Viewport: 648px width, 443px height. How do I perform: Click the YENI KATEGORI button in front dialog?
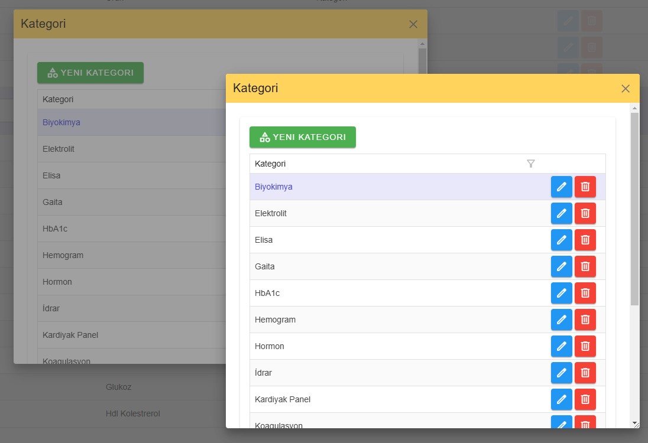(x=303, y=137)
